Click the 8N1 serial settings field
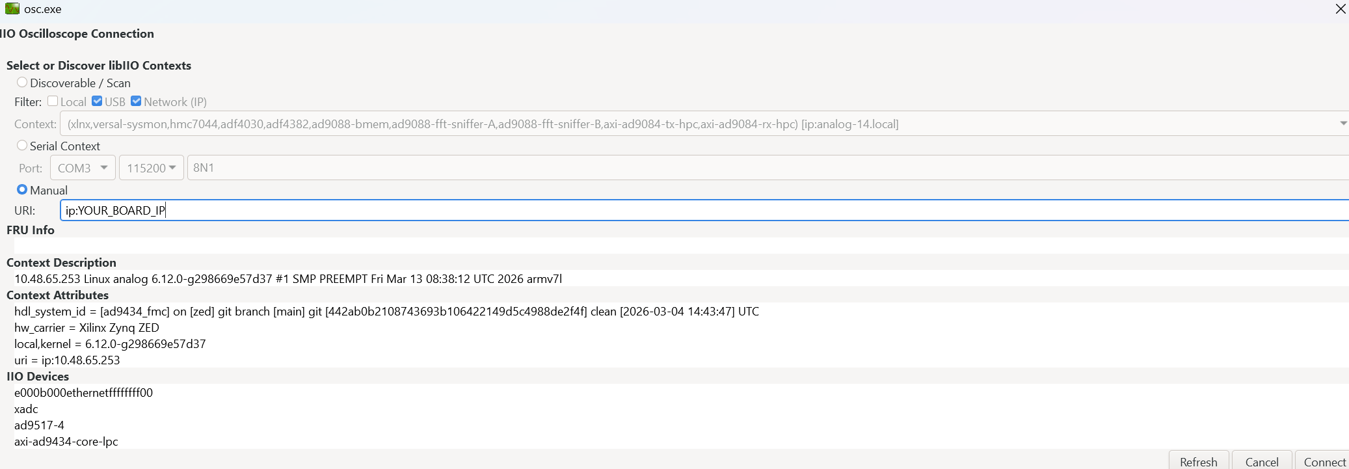The image size is (1349, 469). pyautogui.click(x=768, y=168)
